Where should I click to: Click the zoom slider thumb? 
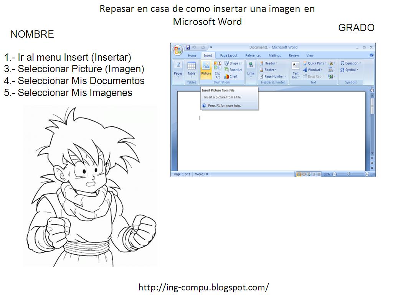348,174
